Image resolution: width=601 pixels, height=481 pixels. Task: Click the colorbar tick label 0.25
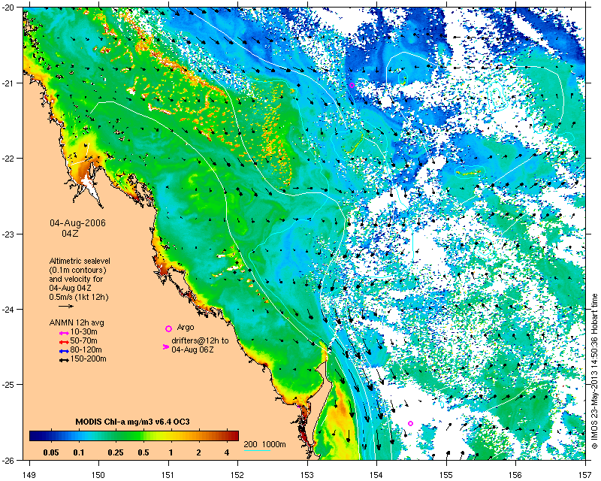point(116,452)
